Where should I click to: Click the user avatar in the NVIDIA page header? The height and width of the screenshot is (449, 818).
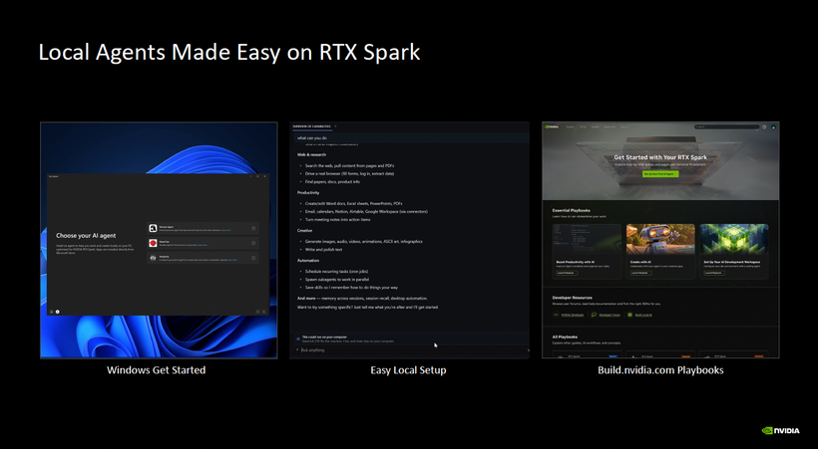click(774, 127)
